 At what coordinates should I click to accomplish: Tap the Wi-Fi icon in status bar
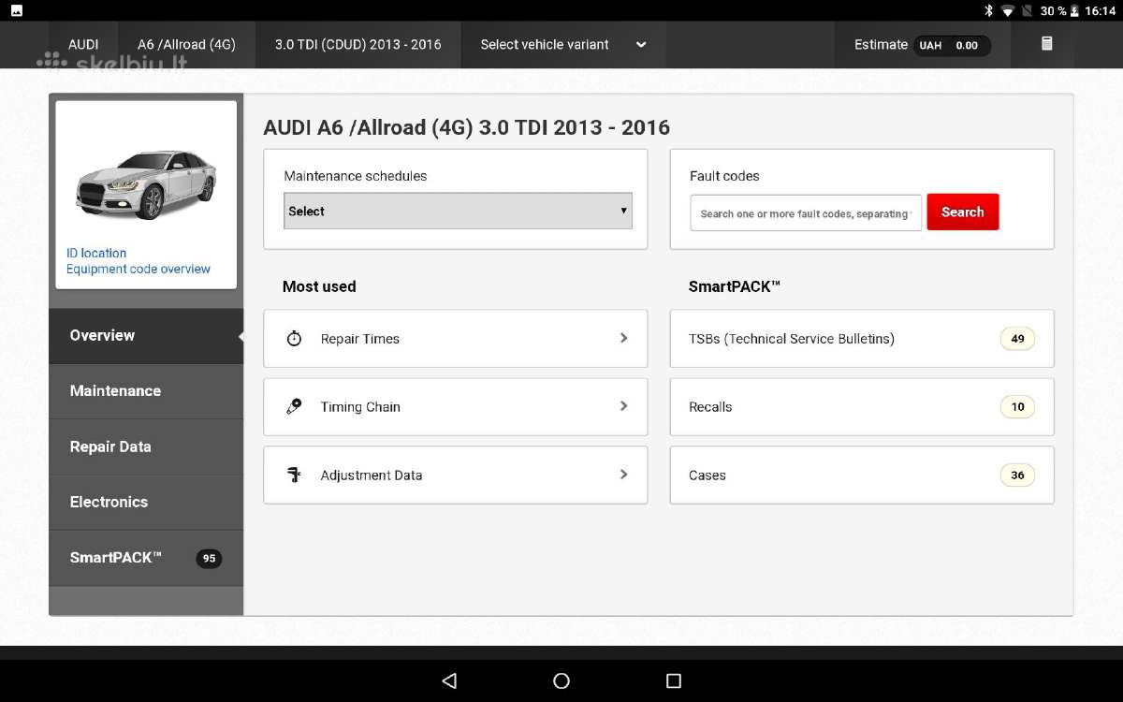point(1008,10)
